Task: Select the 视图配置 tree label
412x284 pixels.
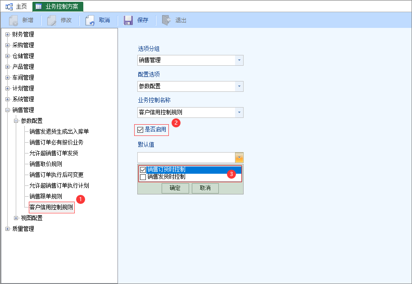Action: point(32,218)
